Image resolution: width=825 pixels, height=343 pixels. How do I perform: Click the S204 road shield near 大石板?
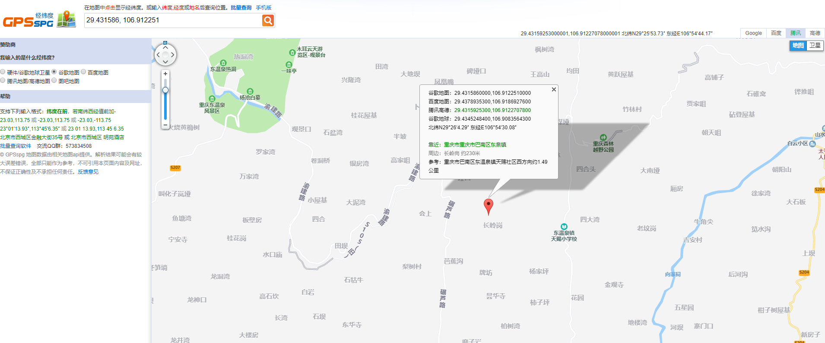[819, 190]
